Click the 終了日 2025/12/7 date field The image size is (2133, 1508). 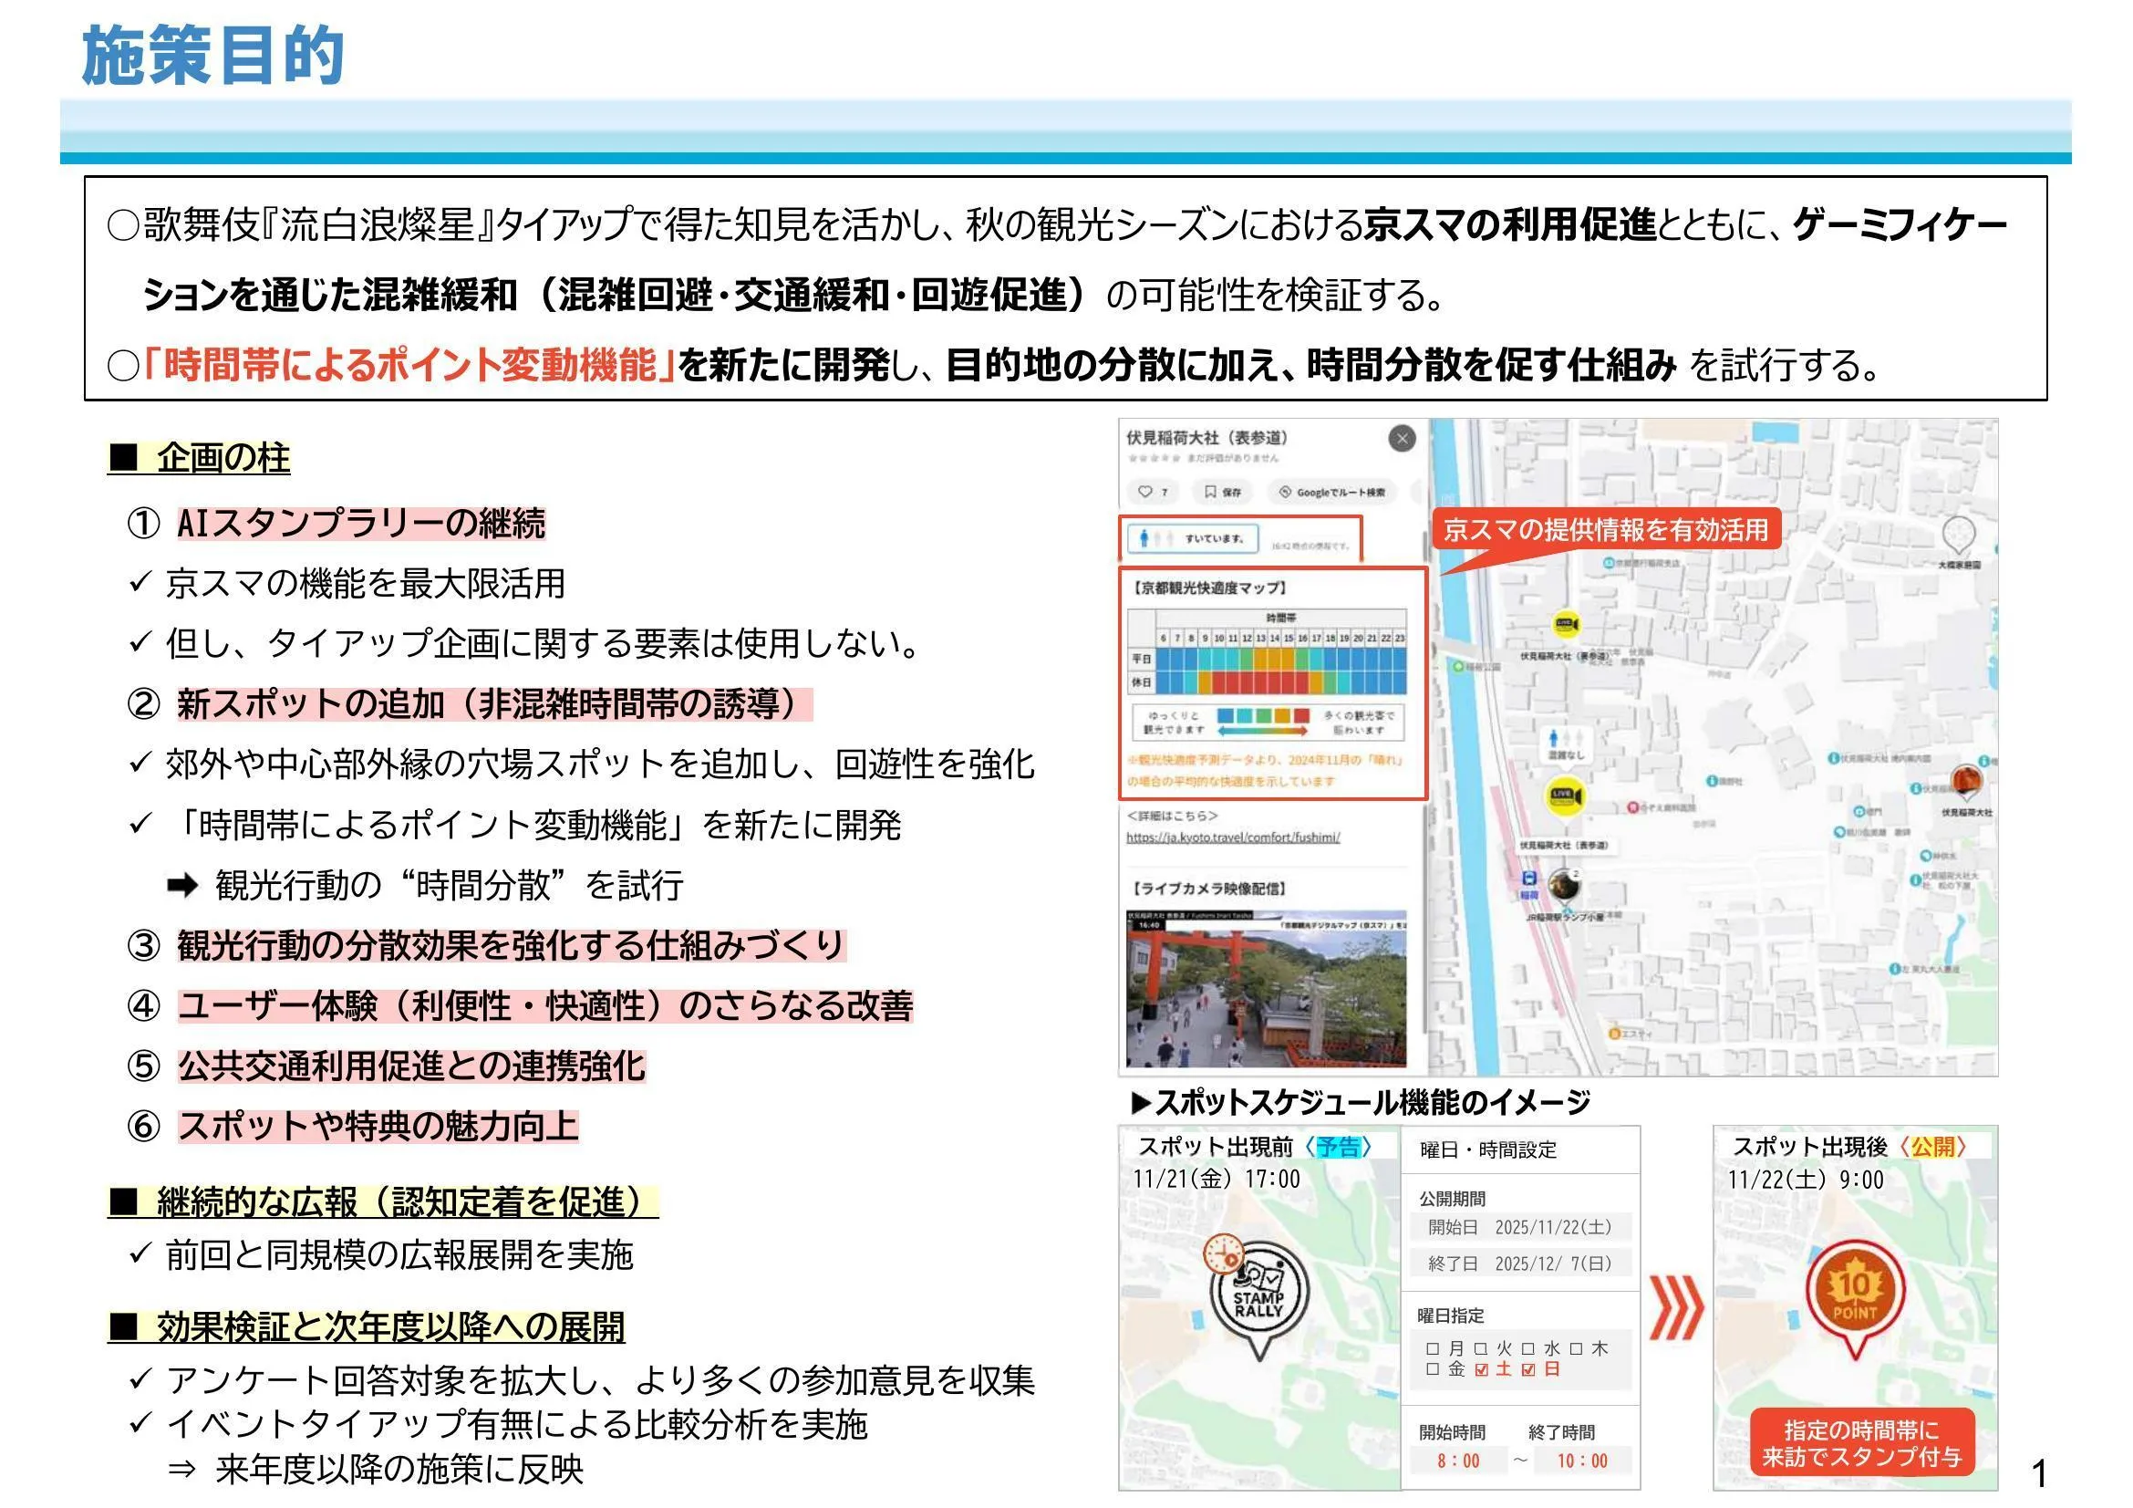pos(1520,1264)
